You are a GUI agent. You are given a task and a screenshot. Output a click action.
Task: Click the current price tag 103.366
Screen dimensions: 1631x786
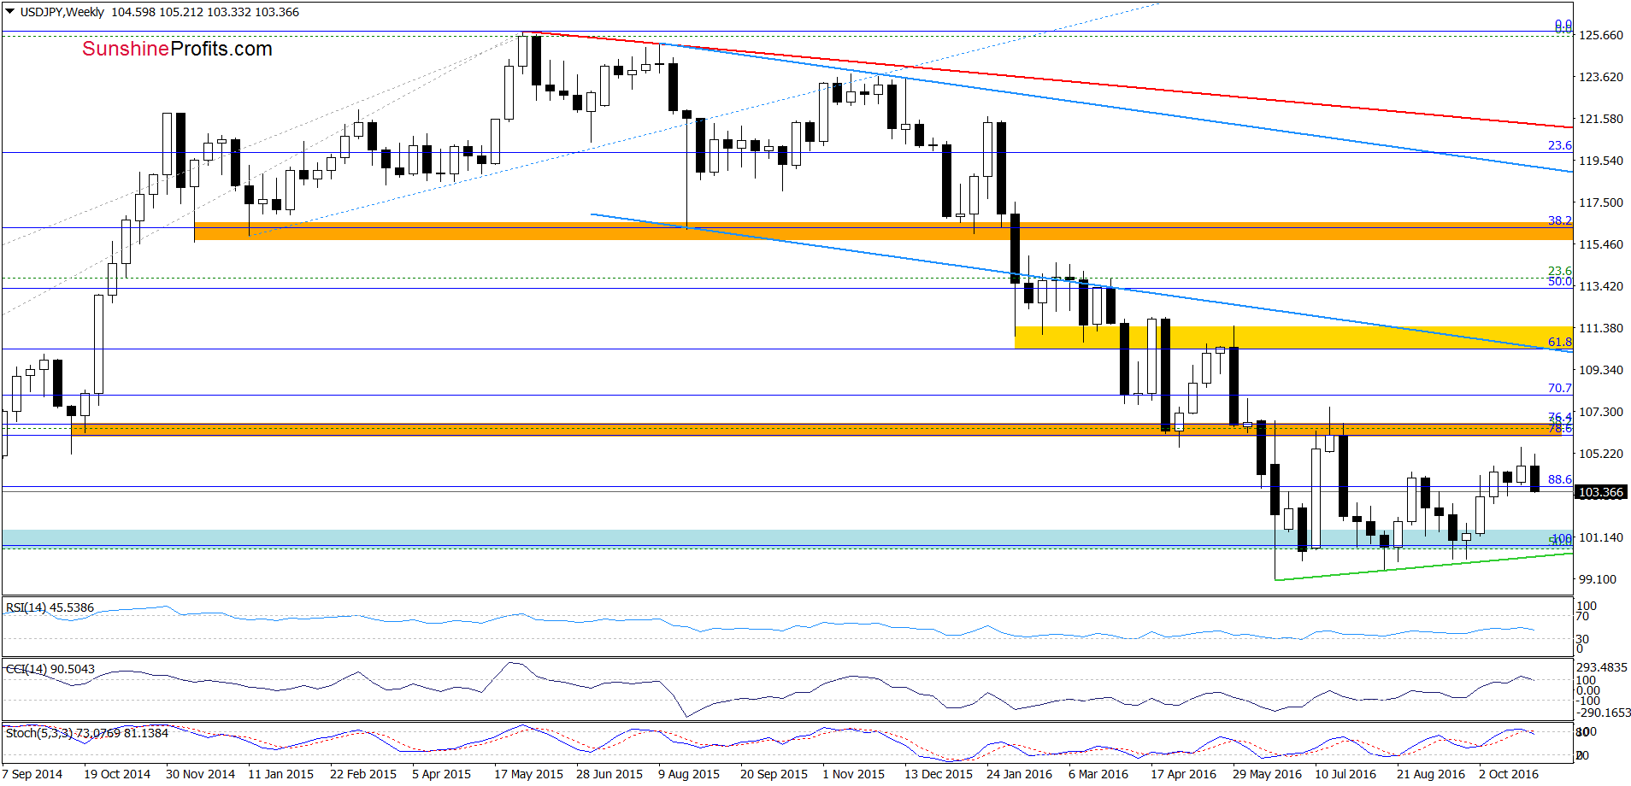(x=1600, y=492)
